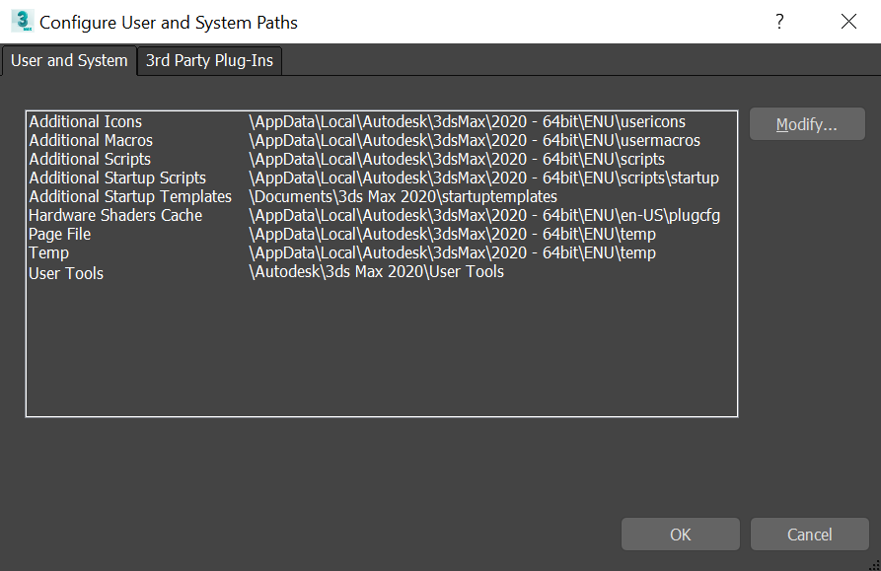Select the Additional Icons entry
Screen dimensions: 881x571
click(86, 122)
